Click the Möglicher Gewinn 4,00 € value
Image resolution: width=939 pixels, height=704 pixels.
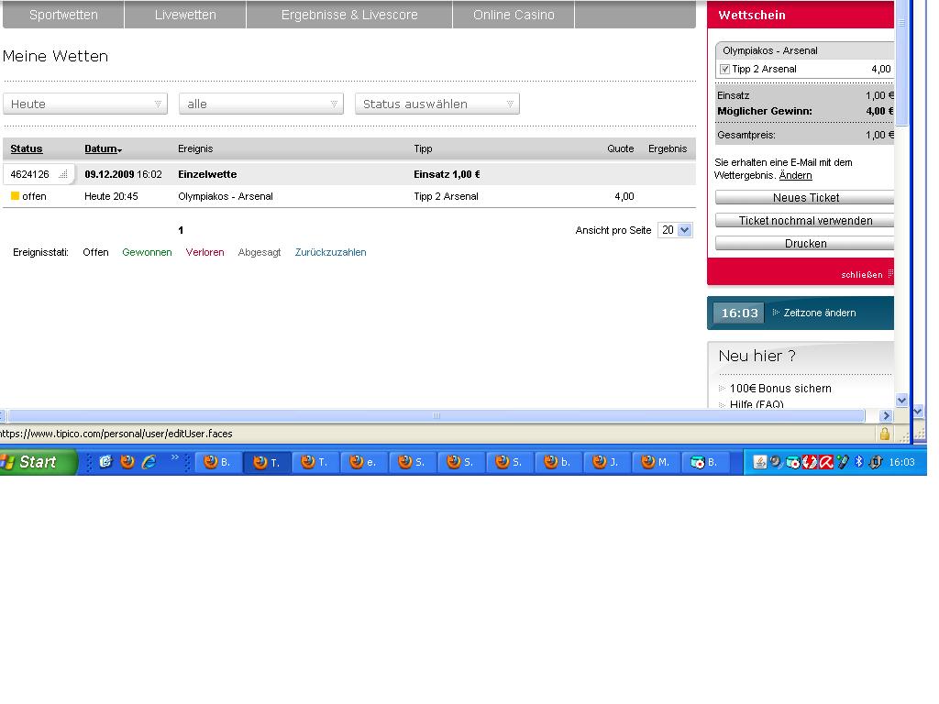pos(879,111)
